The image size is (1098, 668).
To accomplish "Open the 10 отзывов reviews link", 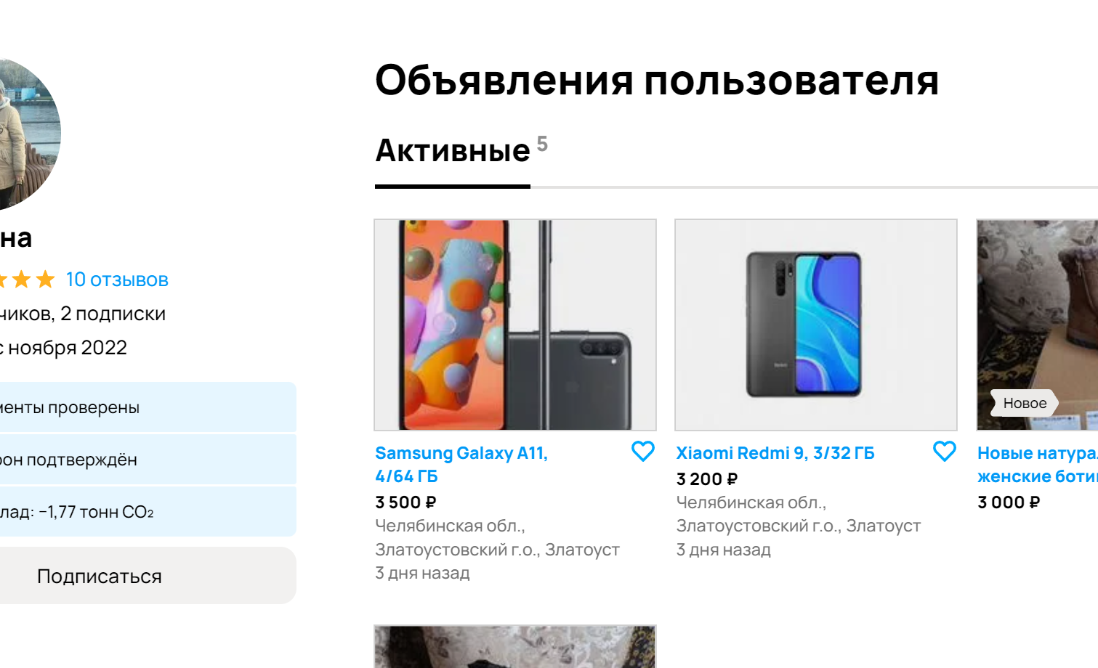I will (117, 280).
